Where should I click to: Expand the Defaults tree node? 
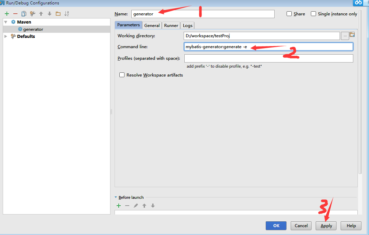(6, 36)
